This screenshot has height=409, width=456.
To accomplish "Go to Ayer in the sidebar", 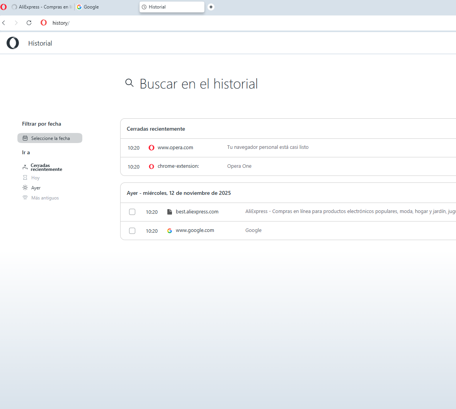I will [x=35, y=187].
